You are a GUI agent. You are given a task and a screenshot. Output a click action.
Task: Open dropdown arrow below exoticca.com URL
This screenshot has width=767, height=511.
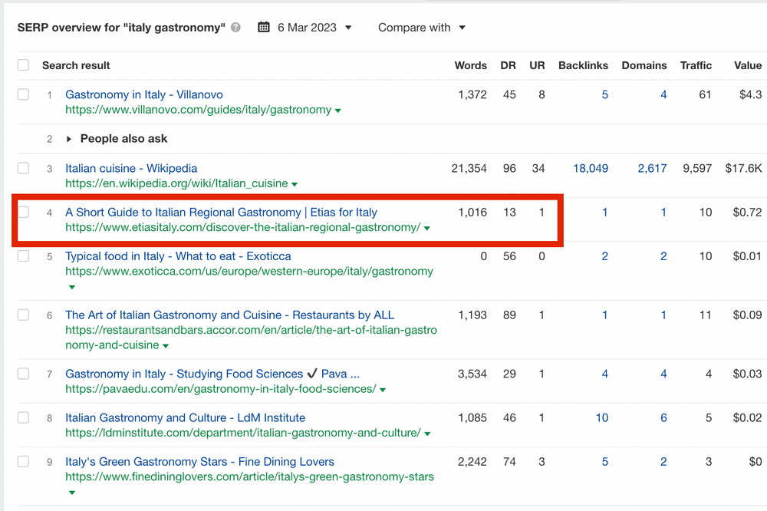(x=72, y=287)
